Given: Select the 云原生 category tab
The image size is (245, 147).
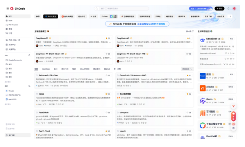Looking at the screenshot, I should point(158,16).
